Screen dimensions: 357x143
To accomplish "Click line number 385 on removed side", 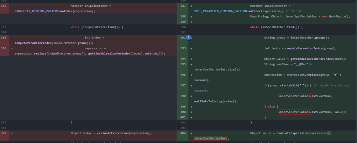I will 4,37.
